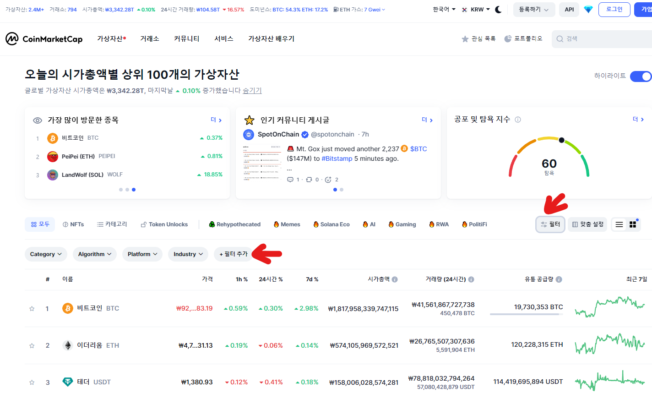Click the PeiPei (ETH) coin icon
The height and width of the screenshot is (399, 652).
point(53,157)
